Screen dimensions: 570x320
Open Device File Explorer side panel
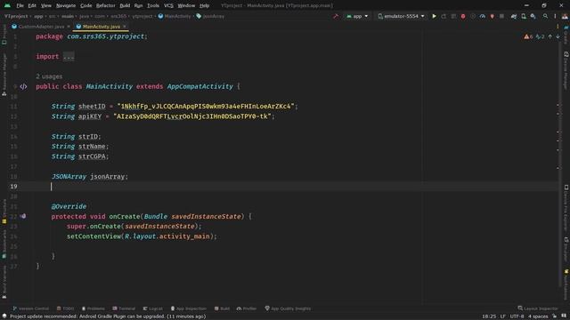[x=566, y=207]
